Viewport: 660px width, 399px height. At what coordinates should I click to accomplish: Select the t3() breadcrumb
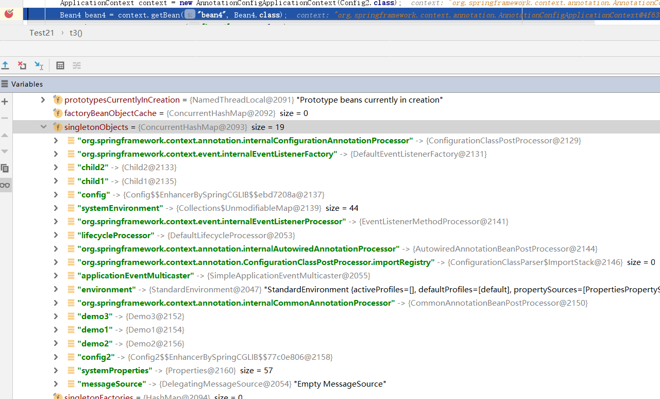tap(76, 33)
